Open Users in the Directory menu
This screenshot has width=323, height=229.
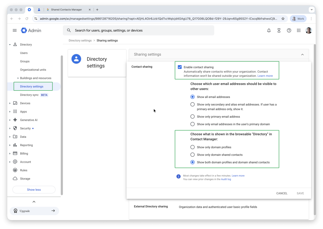point(24,53)
